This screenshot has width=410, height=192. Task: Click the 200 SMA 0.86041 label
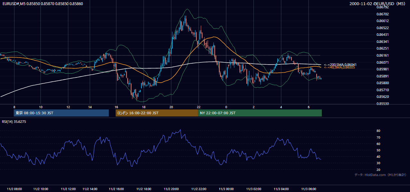(340, 65)
